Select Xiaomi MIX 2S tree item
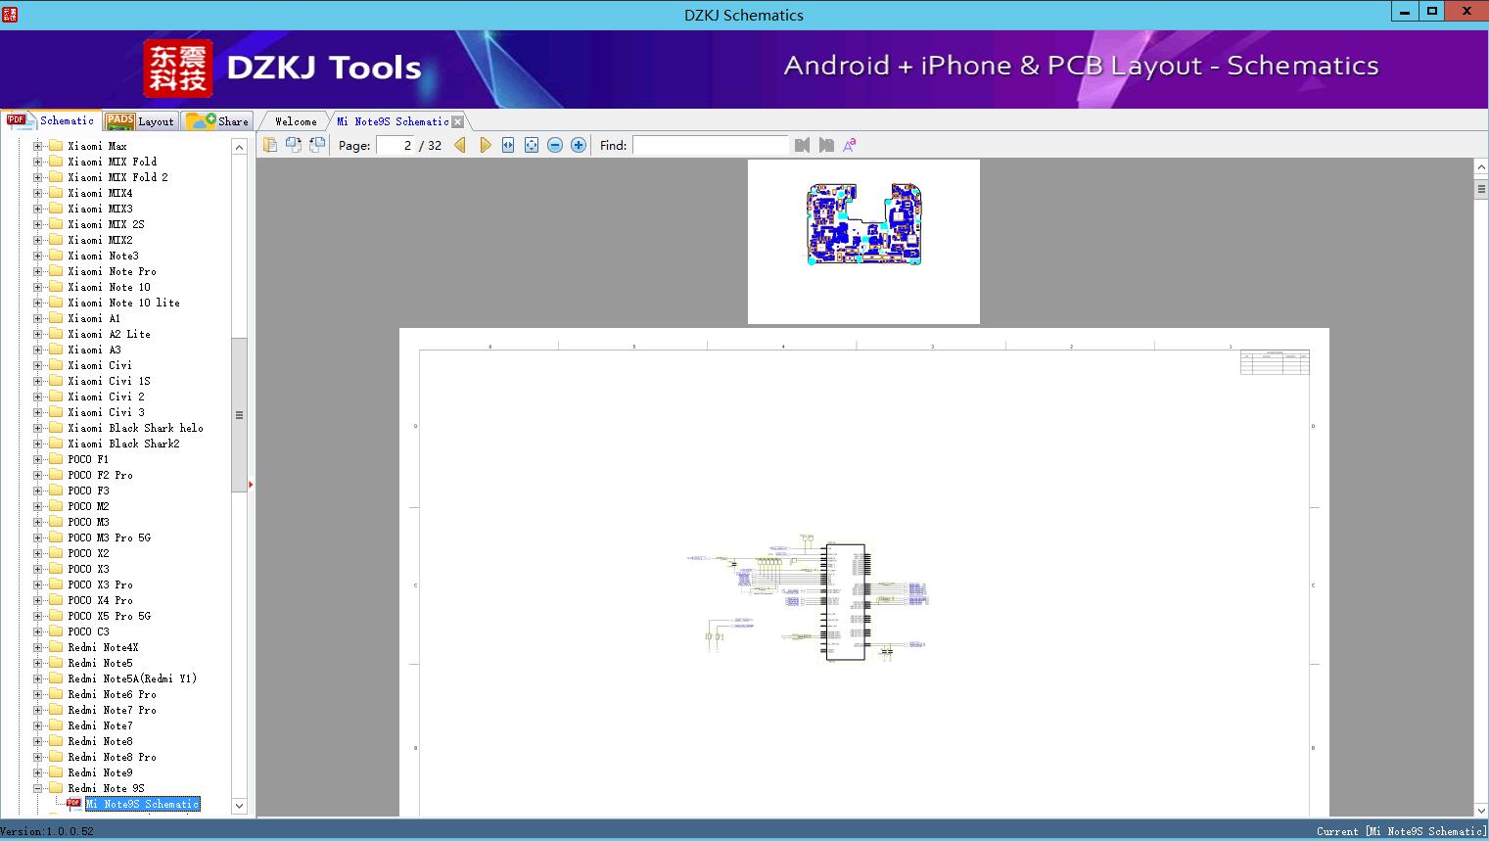Image resolution: width=1489 pixels, height=841 pixels. (x=106, y=224)
